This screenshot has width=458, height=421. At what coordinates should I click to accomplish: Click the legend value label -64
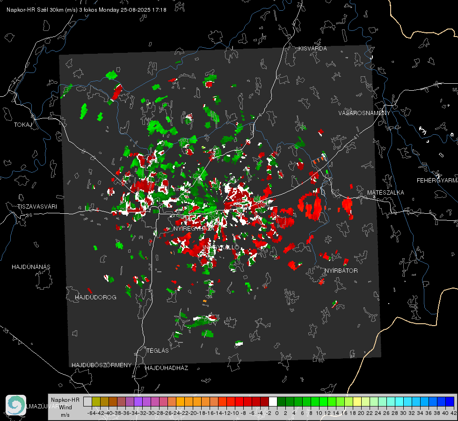pos(92,413)
